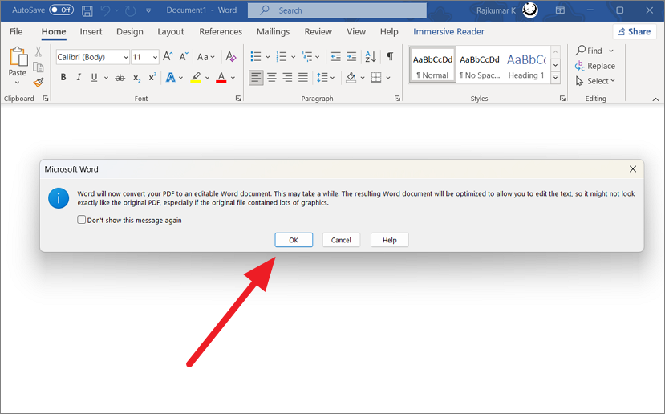The image size is (665, 414).
Task: Decrease paragraph indent
Action: click(336, 56)
